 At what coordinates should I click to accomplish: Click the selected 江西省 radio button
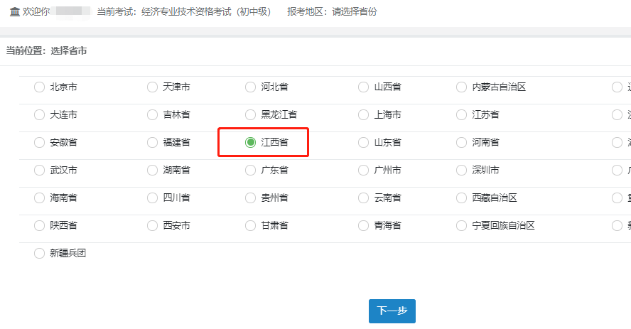[x=250, y=143]
